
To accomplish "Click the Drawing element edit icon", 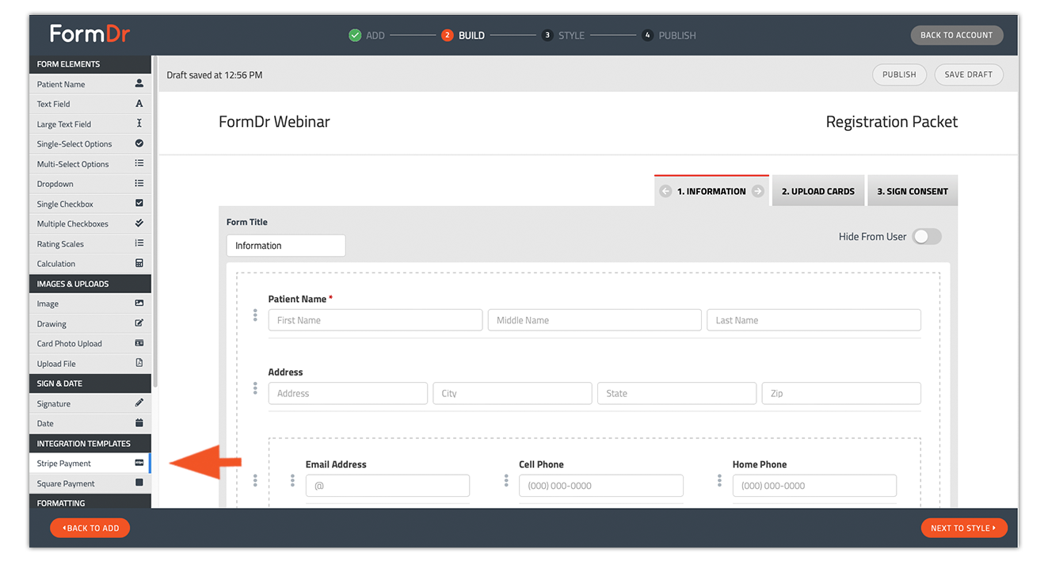I will (139, 323).
